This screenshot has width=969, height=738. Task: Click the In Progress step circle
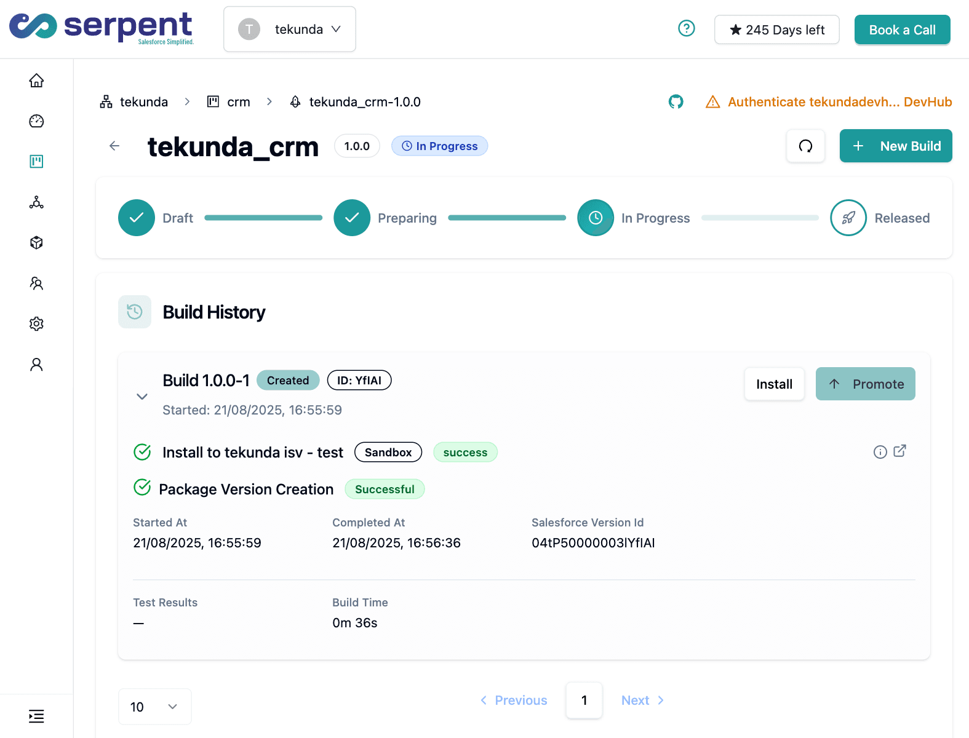(x=595, y=218)
